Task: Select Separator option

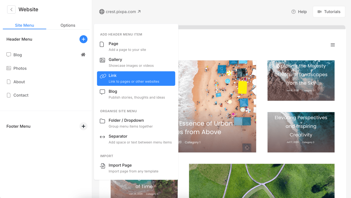Action: [x=136, y=139]
